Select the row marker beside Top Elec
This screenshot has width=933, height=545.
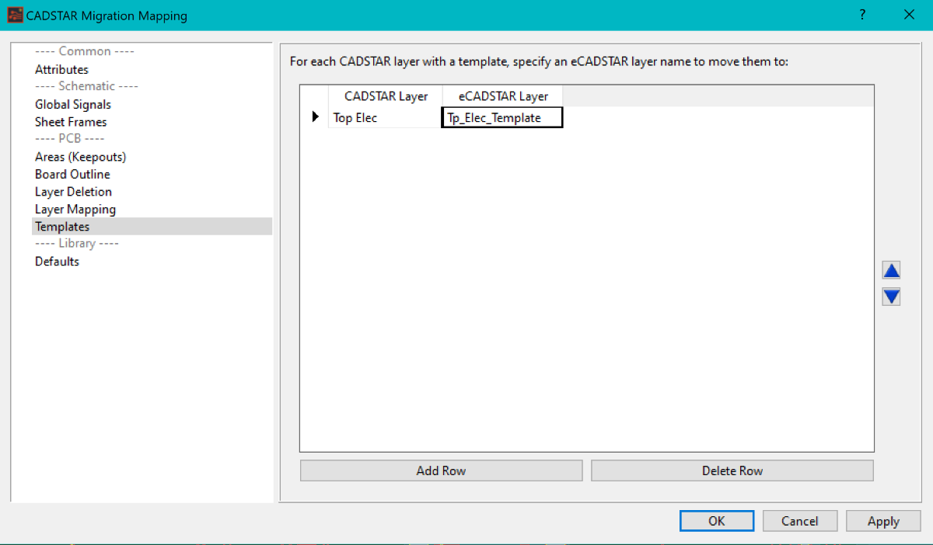click(x=315, y=117)
